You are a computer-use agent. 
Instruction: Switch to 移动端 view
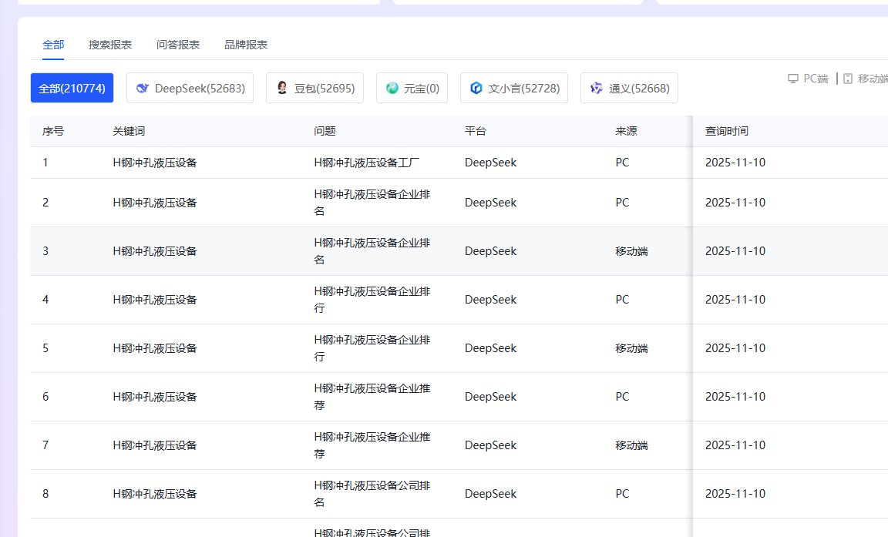[867, 78]
